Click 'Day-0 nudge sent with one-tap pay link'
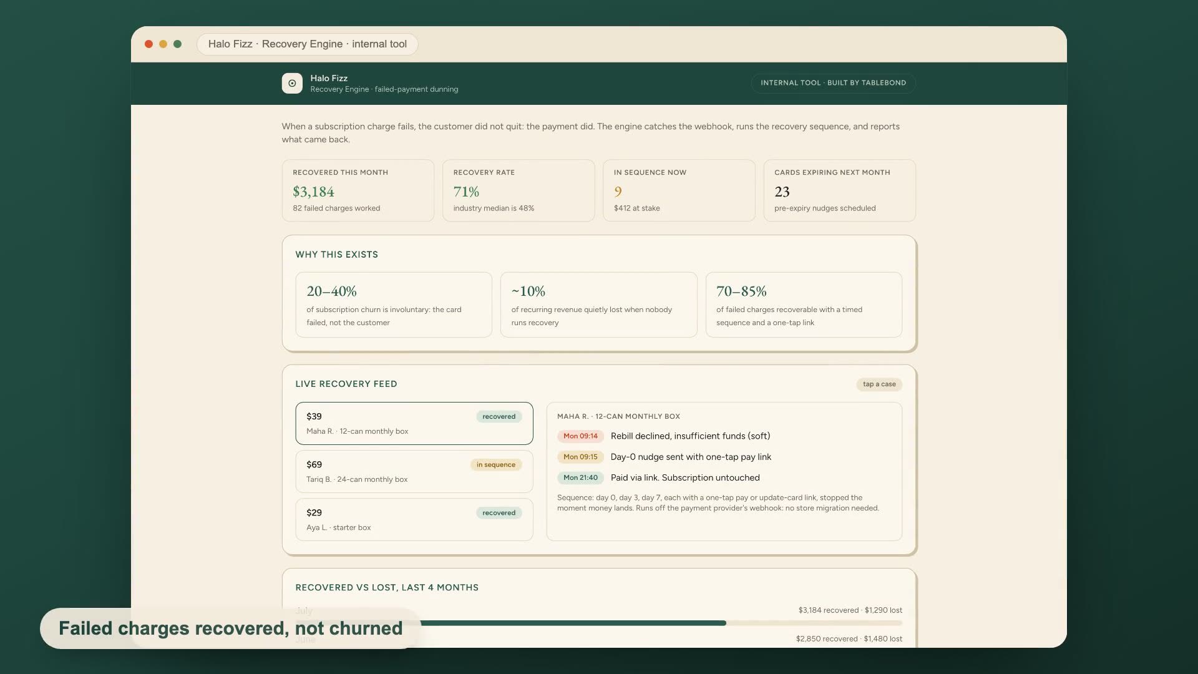The width and height of the screenshot is (1198, 674). [x=691, y=457]
